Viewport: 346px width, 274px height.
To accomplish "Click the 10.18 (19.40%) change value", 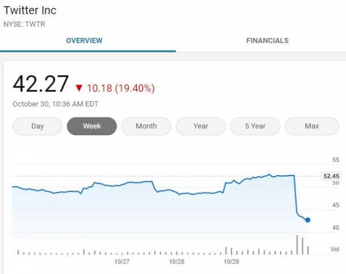I will point(121,88).
